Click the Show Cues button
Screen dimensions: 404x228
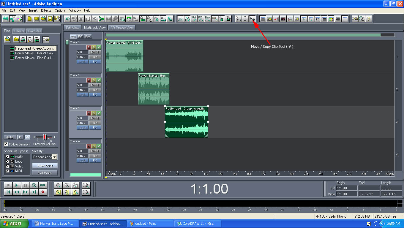coord(45,166)
